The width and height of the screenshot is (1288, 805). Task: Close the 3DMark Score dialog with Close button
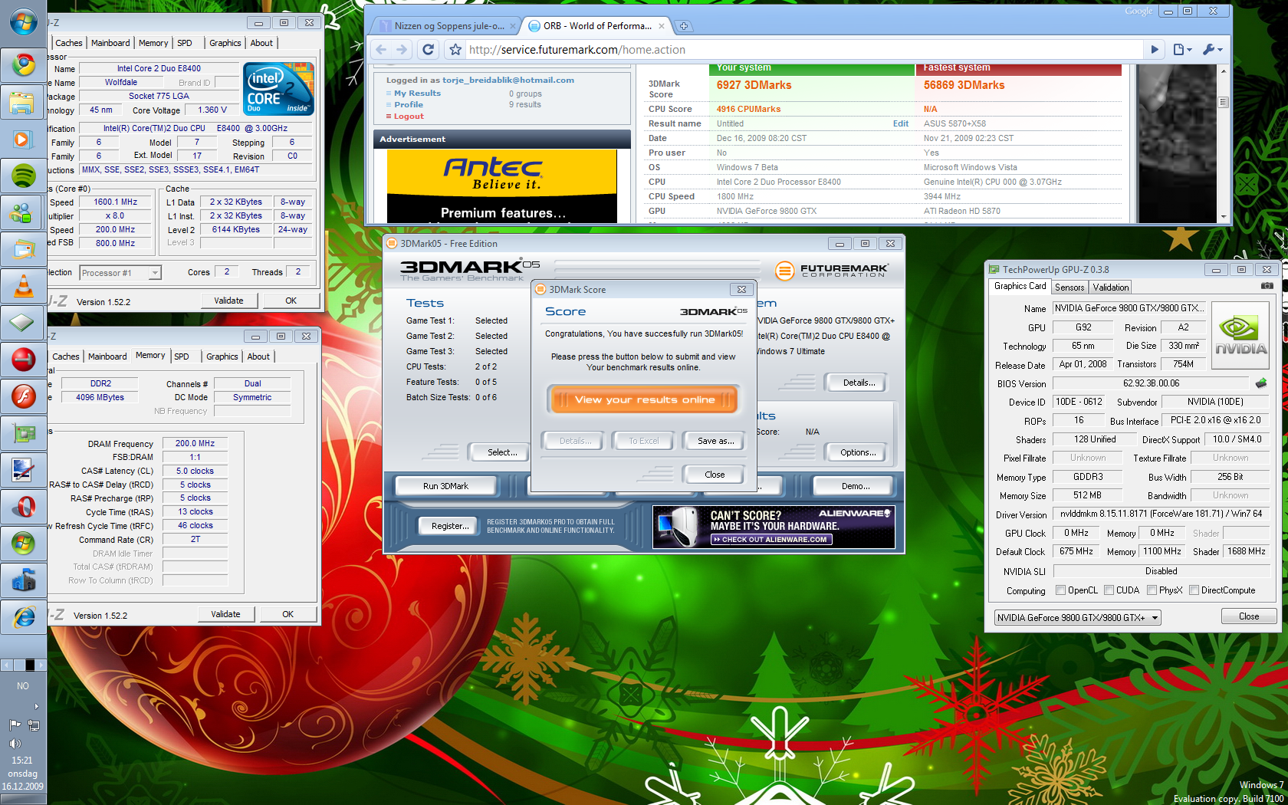coord(715,475)
